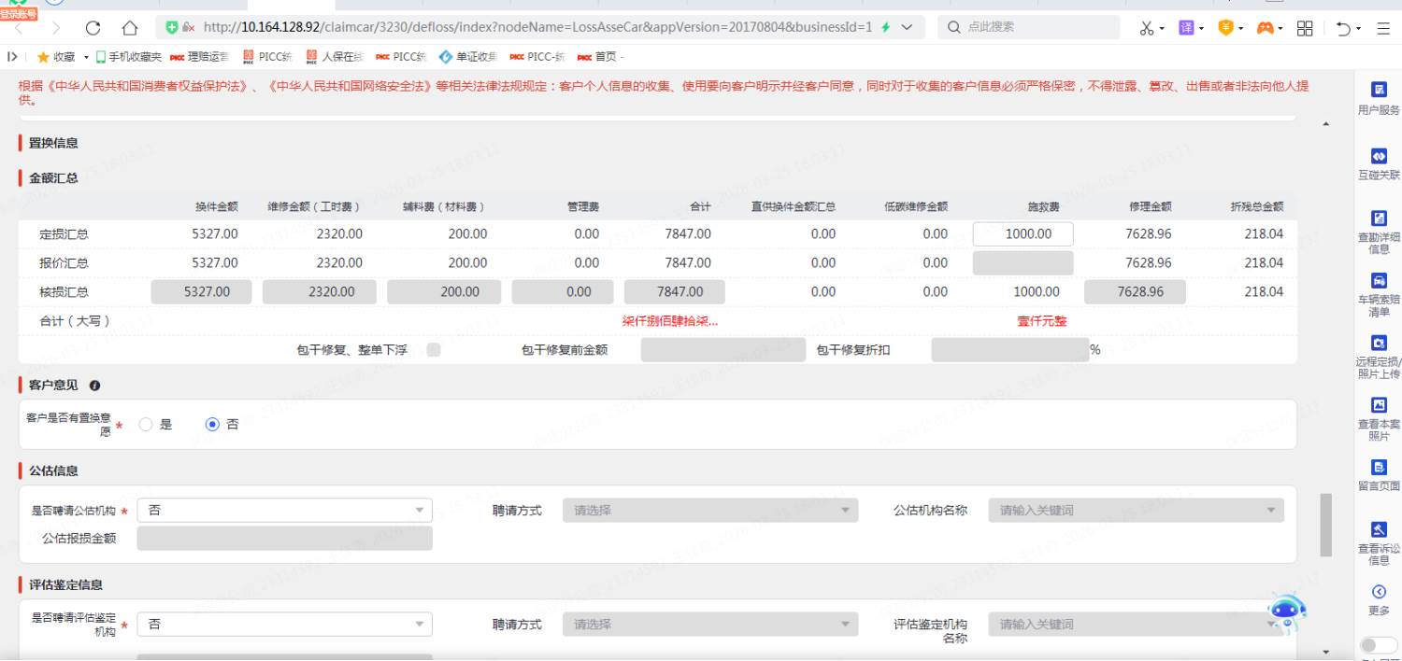This screenshot has width=1402, height=661.
Task: Open the 是否聘请公估机构 dropdown
Action: click(284, 511)
